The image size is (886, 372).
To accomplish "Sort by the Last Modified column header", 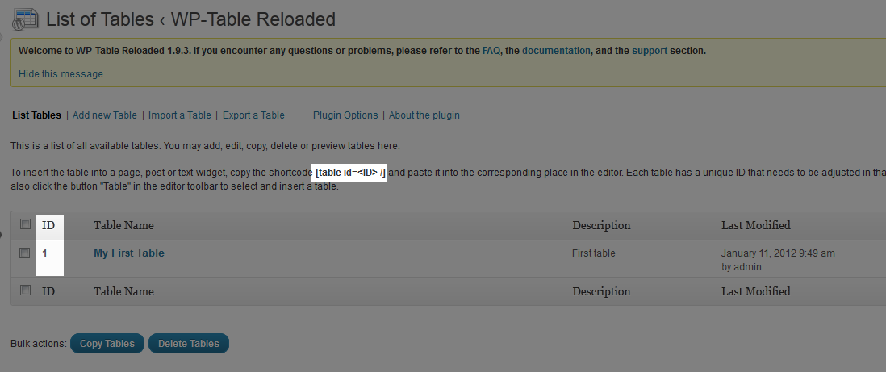I will (755, 225).
